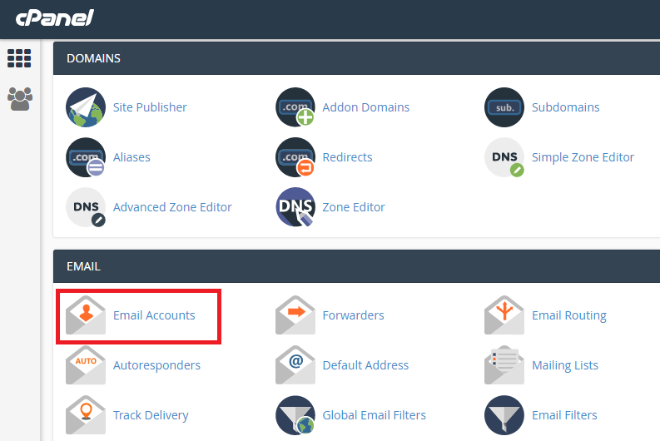This screenshot has width=660, height=441.
Task: Click the Simple Zone Editor DNS icon
Action: (504, 157)
